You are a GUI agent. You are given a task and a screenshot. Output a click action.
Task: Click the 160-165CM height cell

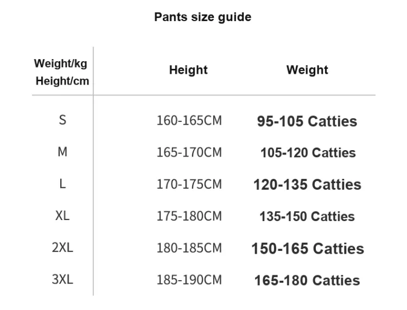point(189,120)
